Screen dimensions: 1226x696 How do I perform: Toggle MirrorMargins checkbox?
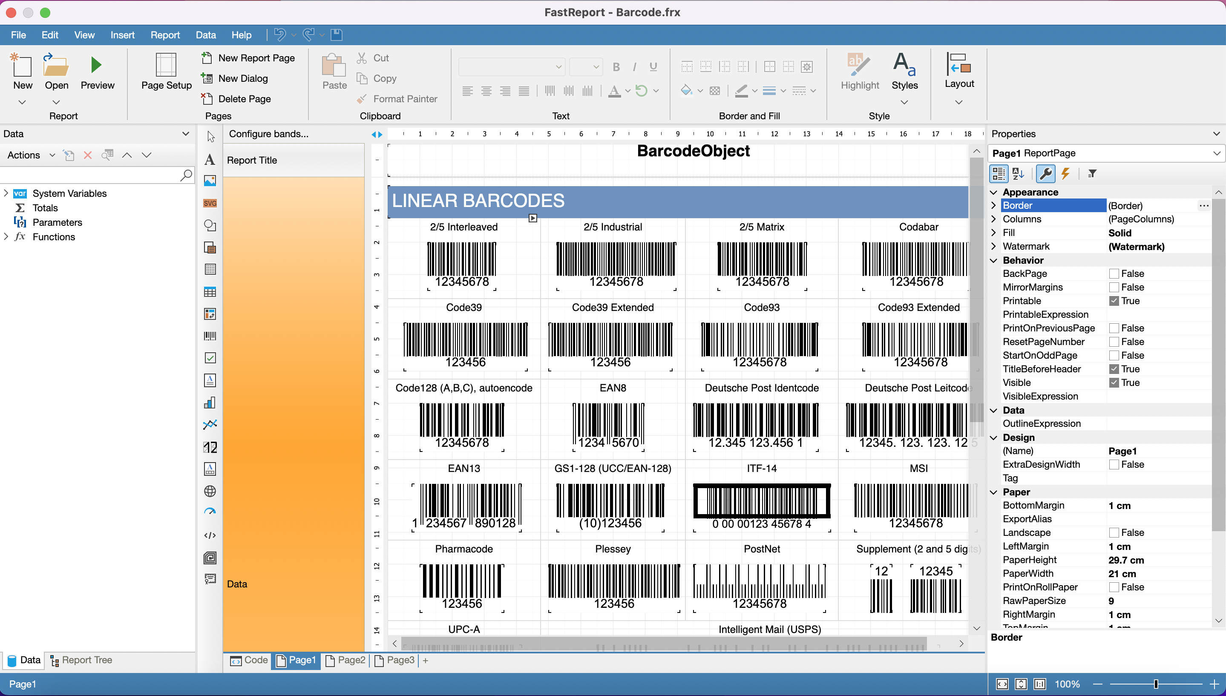(x=1114, y=287)
